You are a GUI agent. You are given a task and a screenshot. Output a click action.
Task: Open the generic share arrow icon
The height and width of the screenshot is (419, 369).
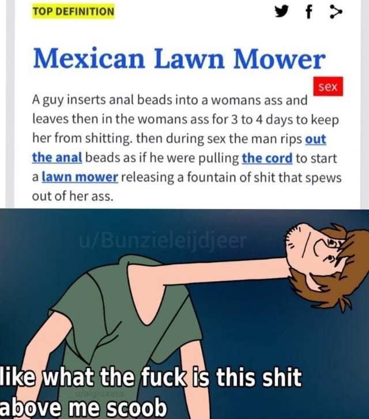(336, 12)
